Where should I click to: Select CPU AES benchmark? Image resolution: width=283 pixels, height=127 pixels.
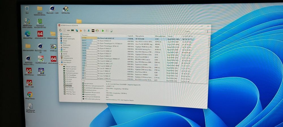[68, 82]
